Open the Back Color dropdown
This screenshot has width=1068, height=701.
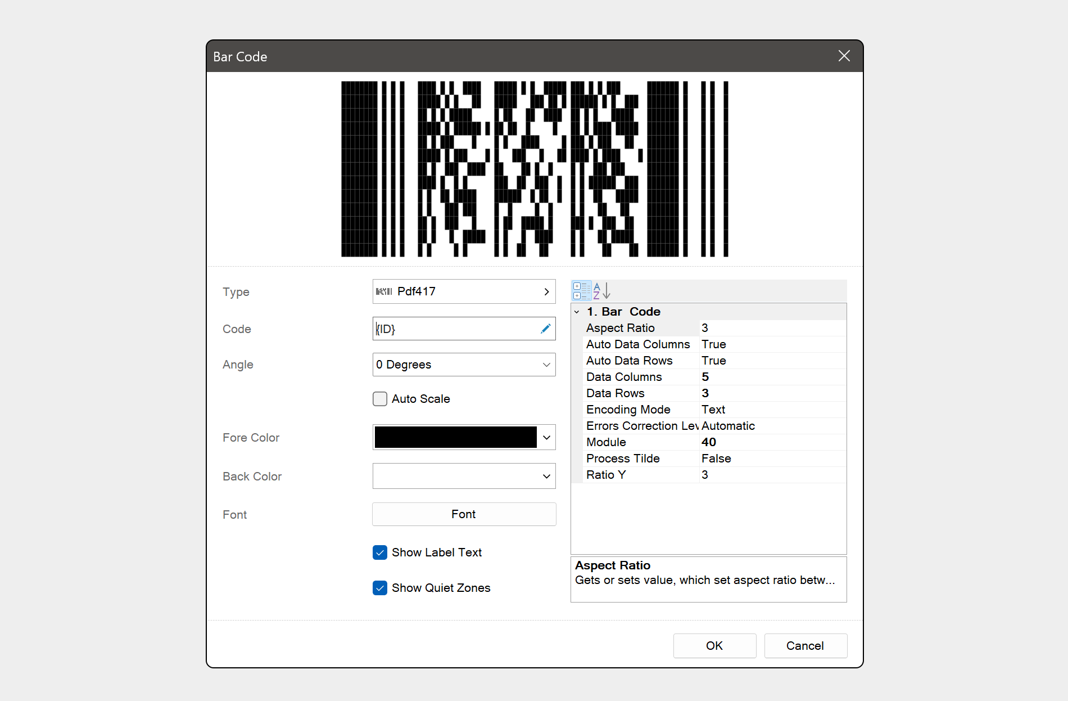[545, 476]
